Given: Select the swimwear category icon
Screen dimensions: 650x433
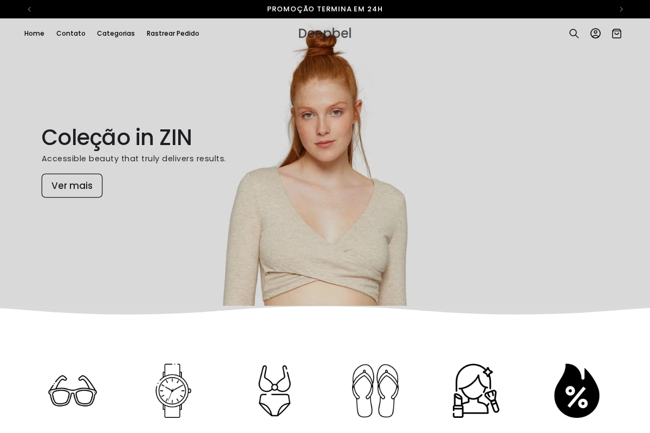Looking at the screenshot, I should (274, 390).
